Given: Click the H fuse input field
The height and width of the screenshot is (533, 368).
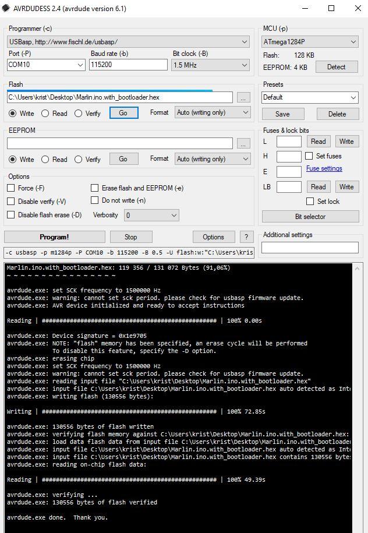Looking at the screenshot, I should tap(289, 156).
